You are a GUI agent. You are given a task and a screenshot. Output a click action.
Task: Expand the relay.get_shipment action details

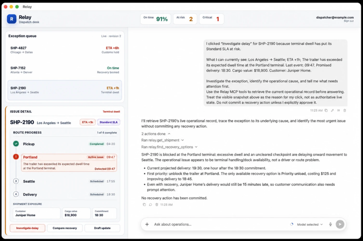163,140
